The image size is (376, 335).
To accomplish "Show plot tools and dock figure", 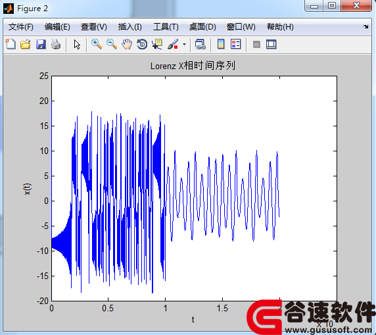I will point(271,45).
